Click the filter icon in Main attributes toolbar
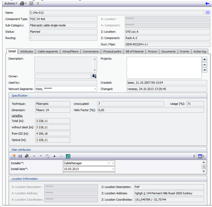The height and width of the screenshot is (207, 212). pos(13,156)
